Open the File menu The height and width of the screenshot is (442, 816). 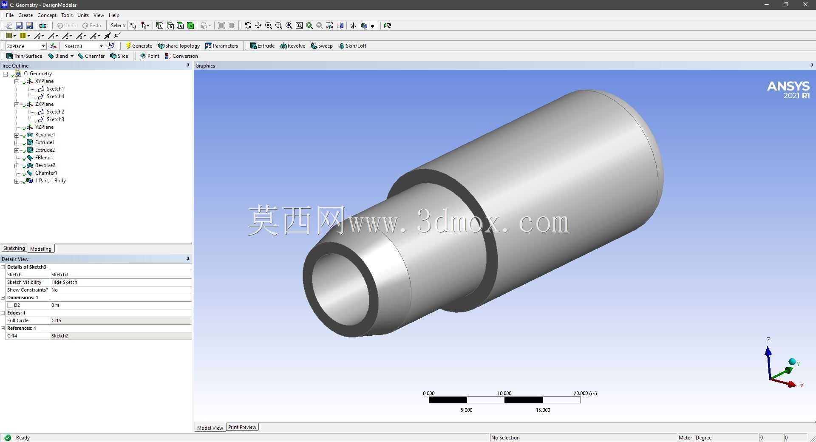[x=10, y=15]
